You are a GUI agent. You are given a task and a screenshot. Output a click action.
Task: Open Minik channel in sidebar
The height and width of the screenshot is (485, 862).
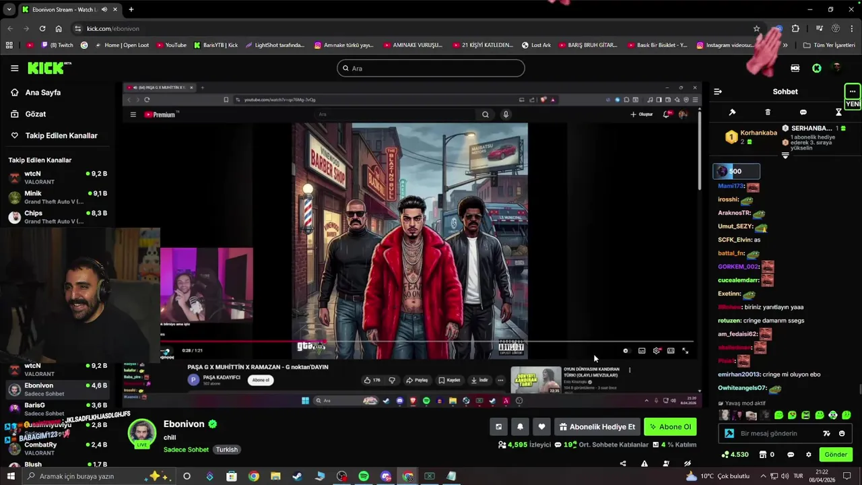click(57, 197)
